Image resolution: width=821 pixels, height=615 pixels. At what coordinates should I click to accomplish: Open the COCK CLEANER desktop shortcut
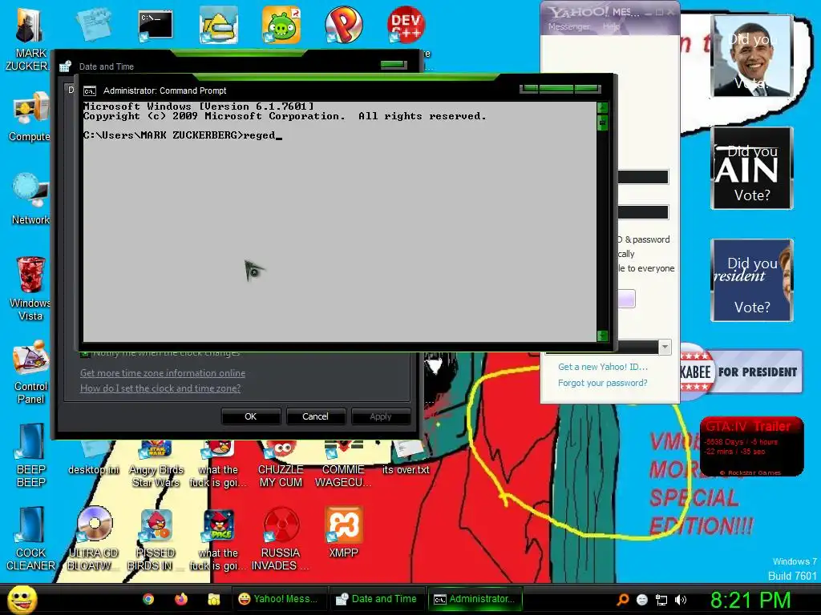[x=31, y=525]
